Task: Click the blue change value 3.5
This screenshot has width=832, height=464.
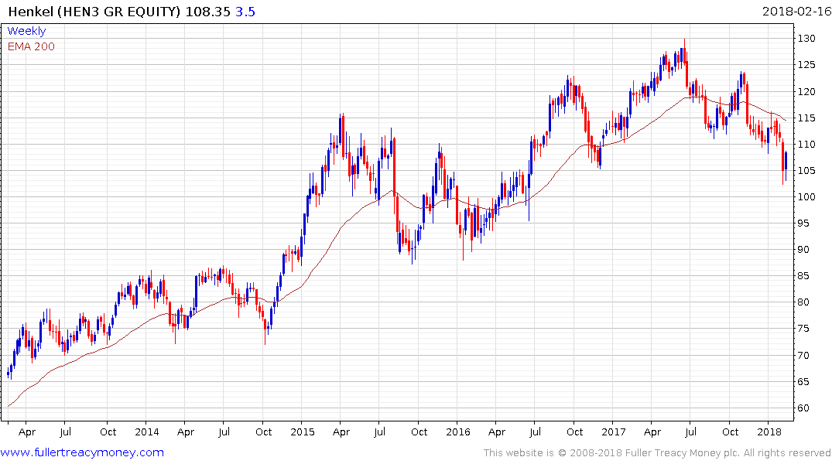Action: [245, 11]
